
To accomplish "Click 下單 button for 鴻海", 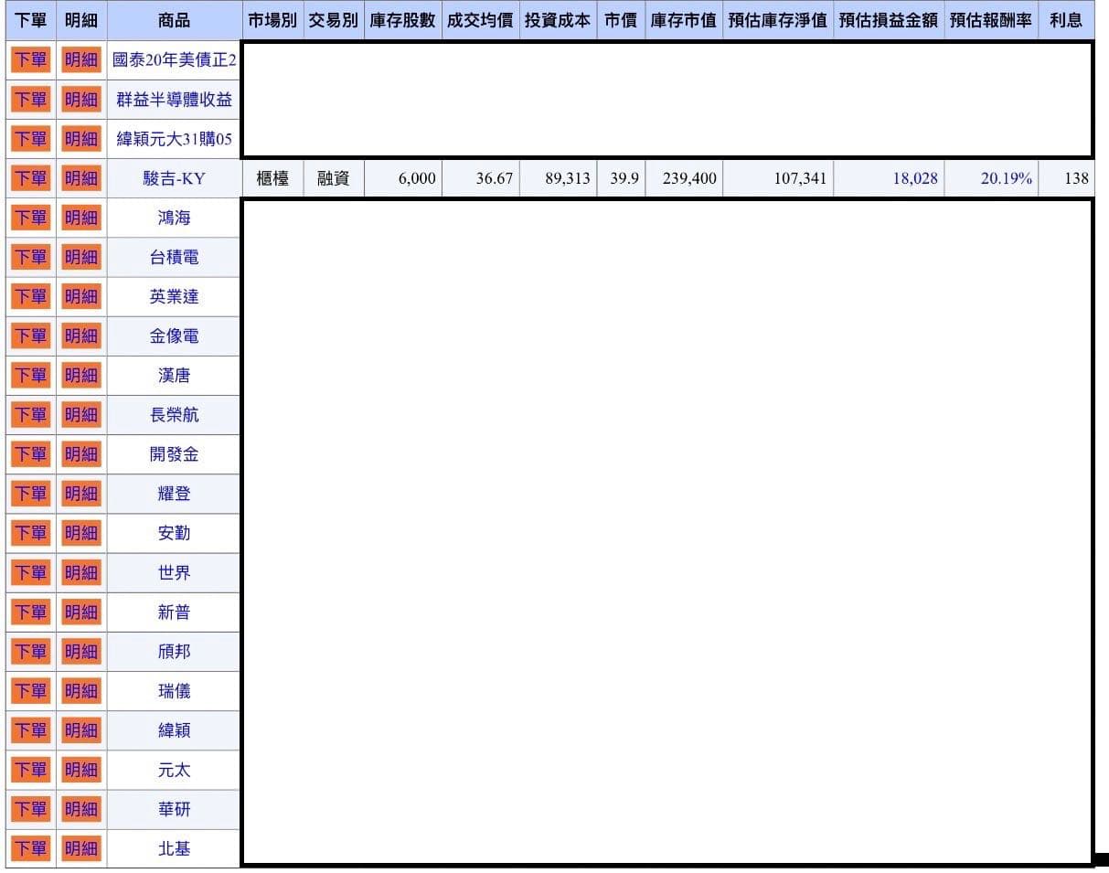I will [30, 218].
